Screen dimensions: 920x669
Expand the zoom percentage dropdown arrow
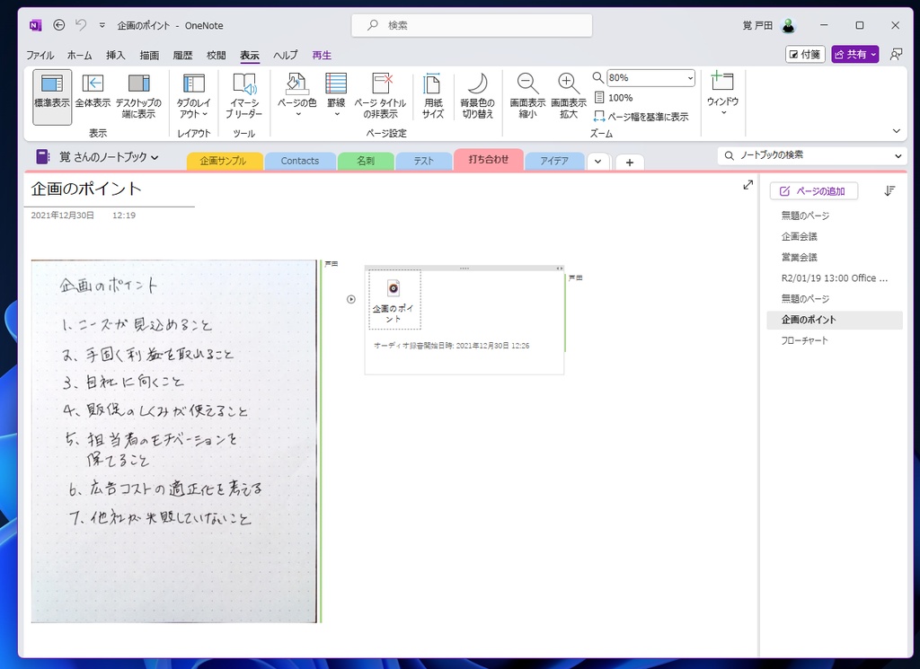click(x=690, y=77)
